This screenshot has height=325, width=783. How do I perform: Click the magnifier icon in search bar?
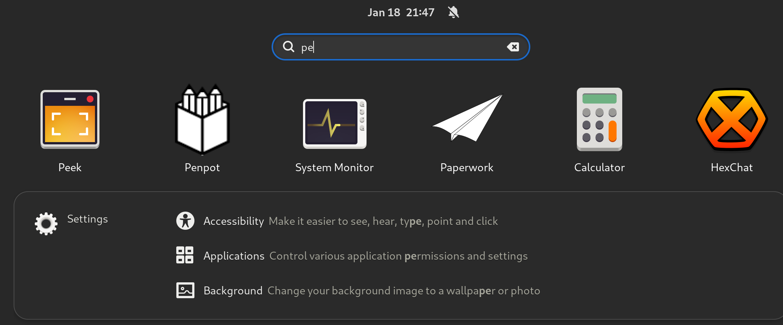pos(289,47)
